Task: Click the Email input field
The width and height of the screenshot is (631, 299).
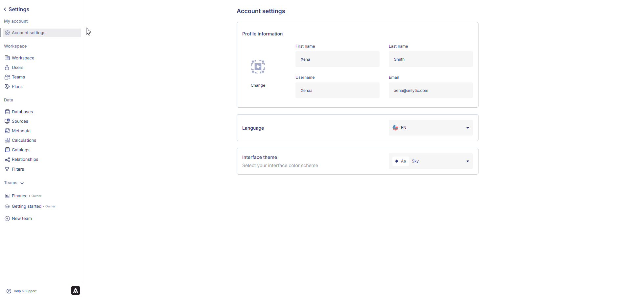Action: 431,90
